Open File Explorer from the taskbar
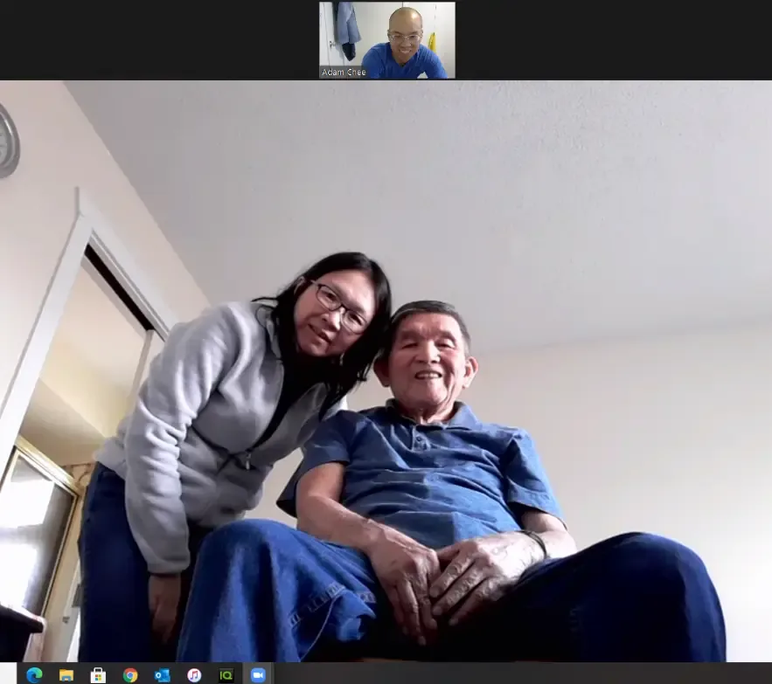Viewport: 772px width, 684px height. coord(66,674)
